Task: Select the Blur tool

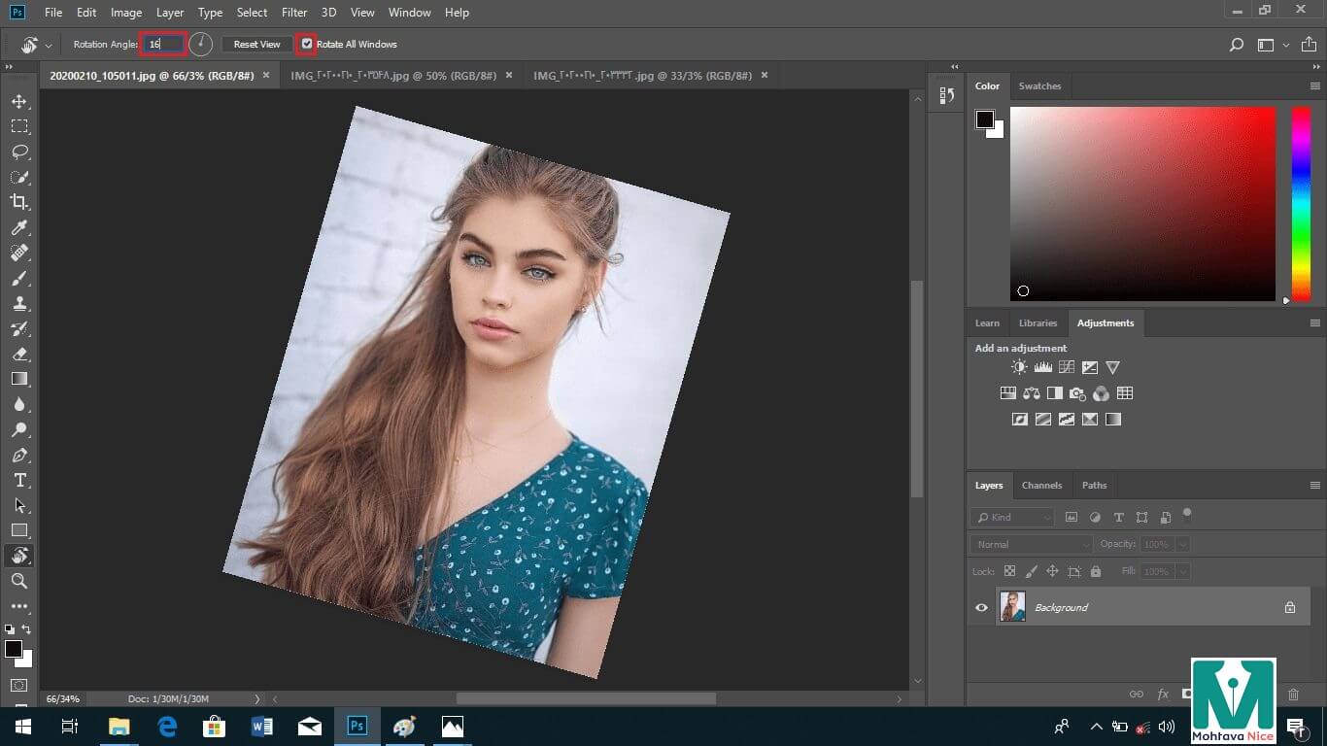Action: [19, 404]
